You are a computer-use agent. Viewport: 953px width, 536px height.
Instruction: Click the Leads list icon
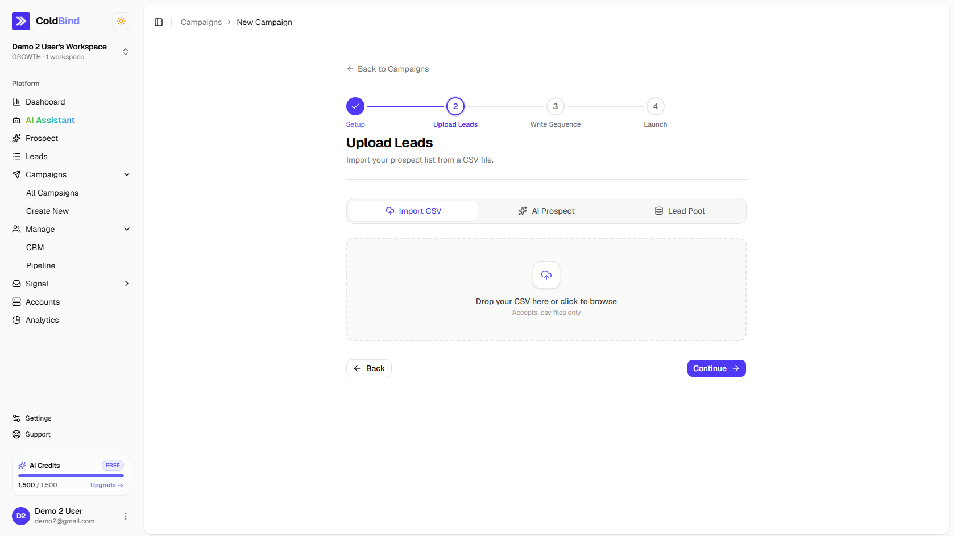tap(16, 156)
